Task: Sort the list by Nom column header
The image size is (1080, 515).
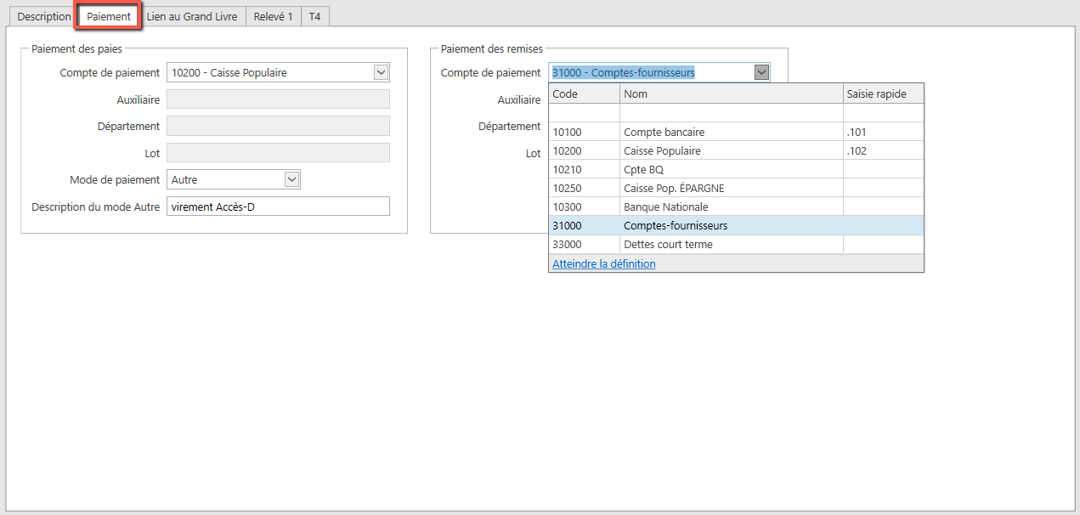Action: pos(732,93)
